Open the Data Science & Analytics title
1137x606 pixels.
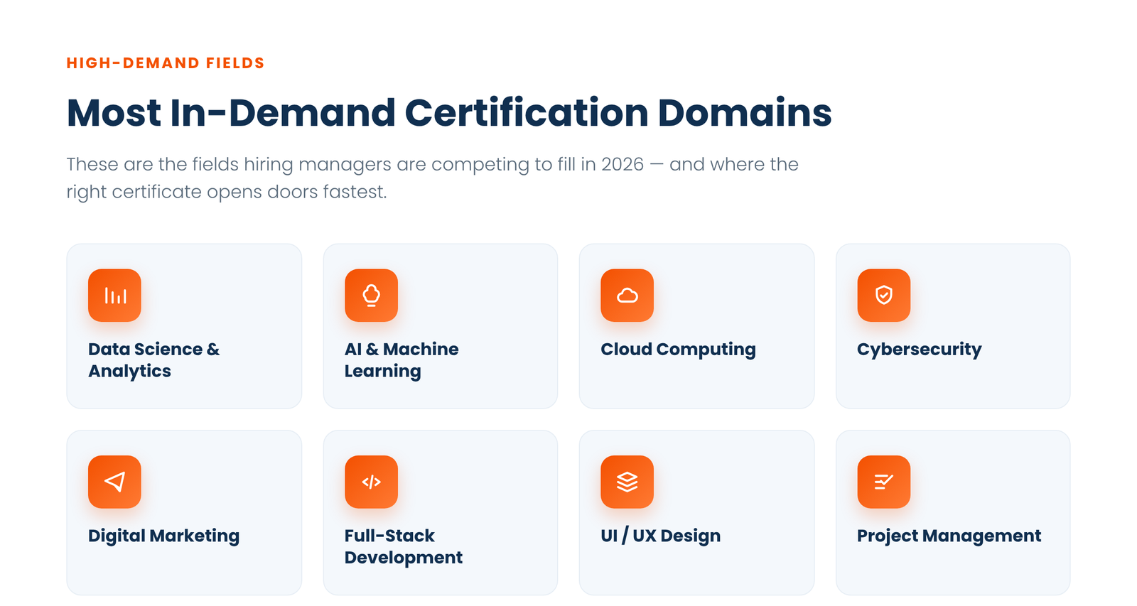[x=154, y=360]
